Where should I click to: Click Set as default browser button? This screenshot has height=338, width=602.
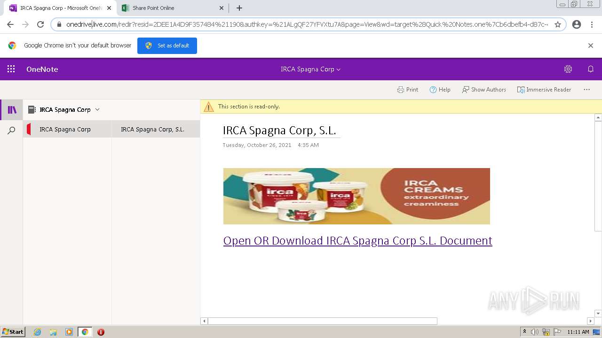(167, 46)
